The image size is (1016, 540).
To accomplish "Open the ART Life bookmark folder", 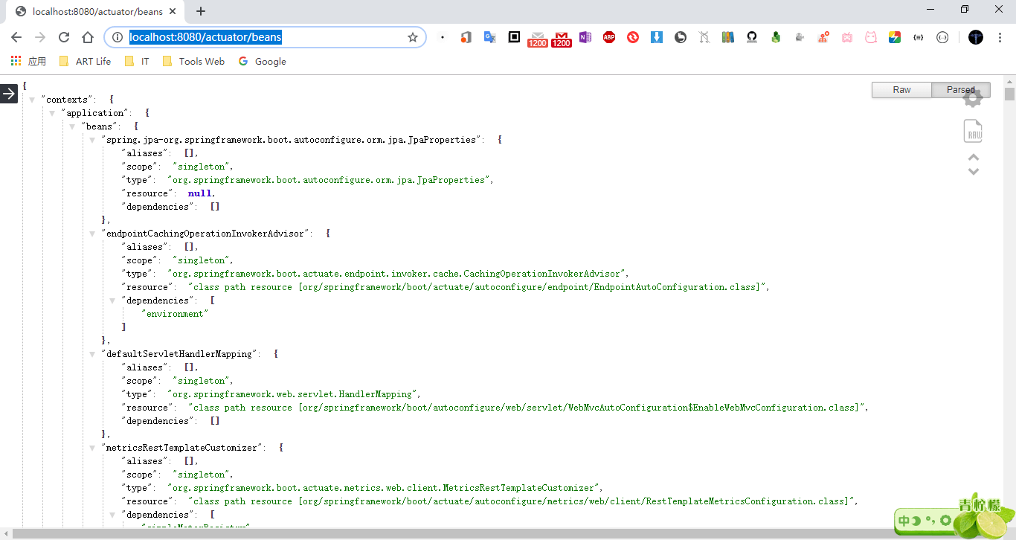I will 85,62.
